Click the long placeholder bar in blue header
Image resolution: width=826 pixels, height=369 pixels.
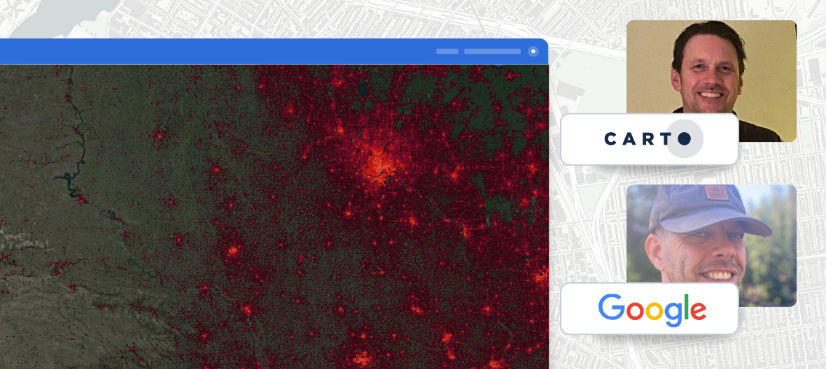(x=492, y=52)
